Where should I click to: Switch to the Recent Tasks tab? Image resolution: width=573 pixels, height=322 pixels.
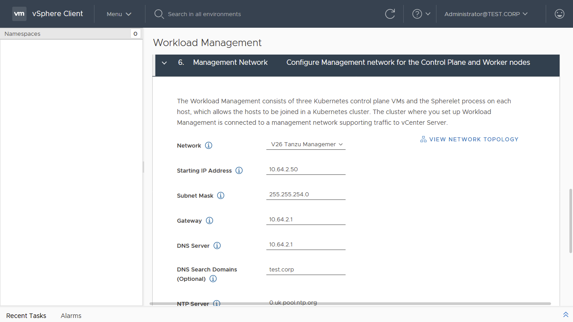pos(26,316)
